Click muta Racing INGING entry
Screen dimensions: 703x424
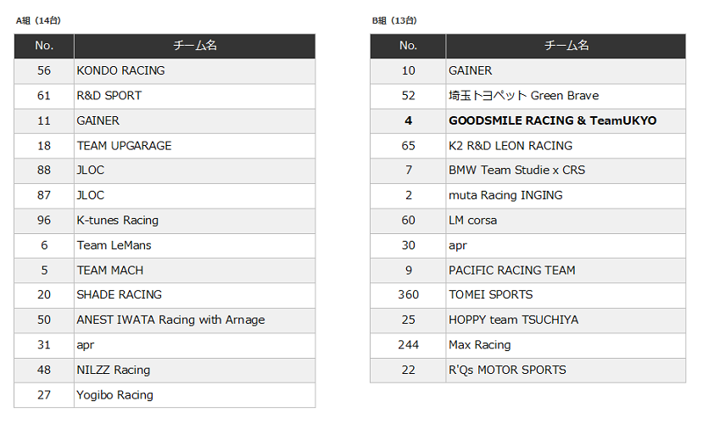(505, 195)
